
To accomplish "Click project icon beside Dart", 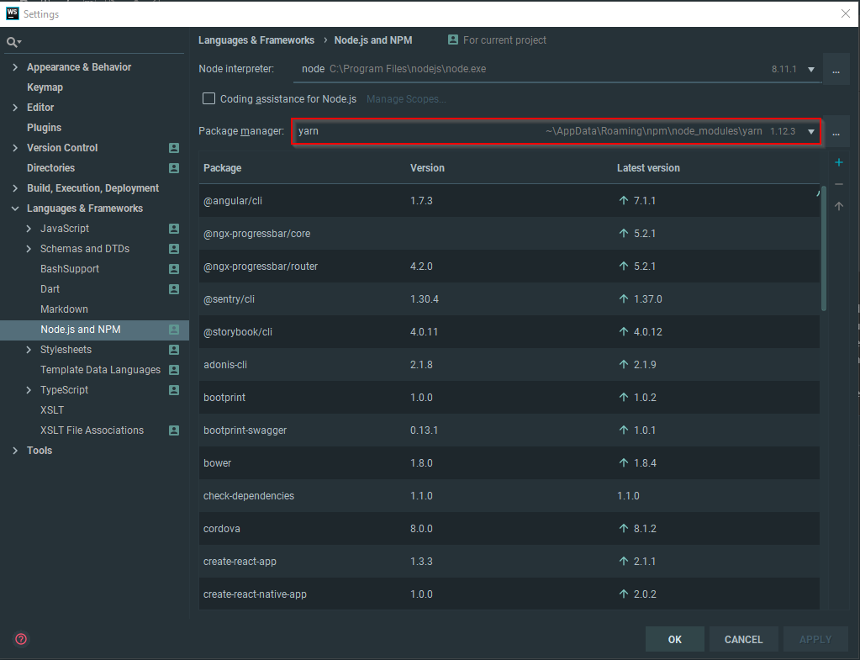I will 174,289.
